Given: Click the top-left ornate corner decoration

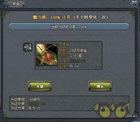Looking at the screenshot, I should click(x=6, y=15).
